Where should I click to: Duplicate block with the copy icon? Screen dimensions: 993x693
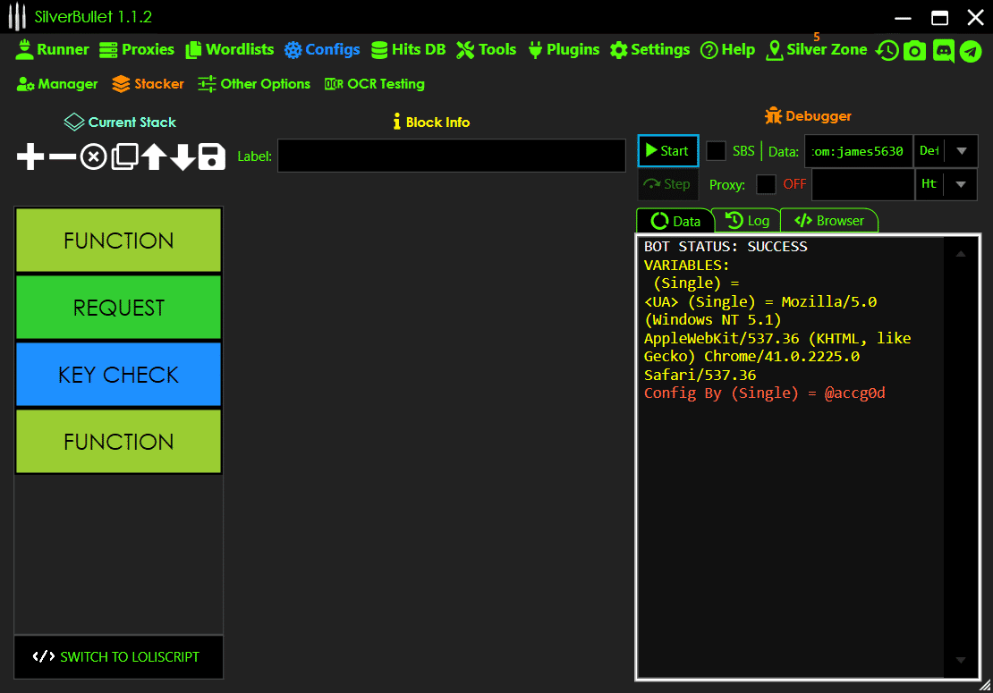click(x=124, y=156)
